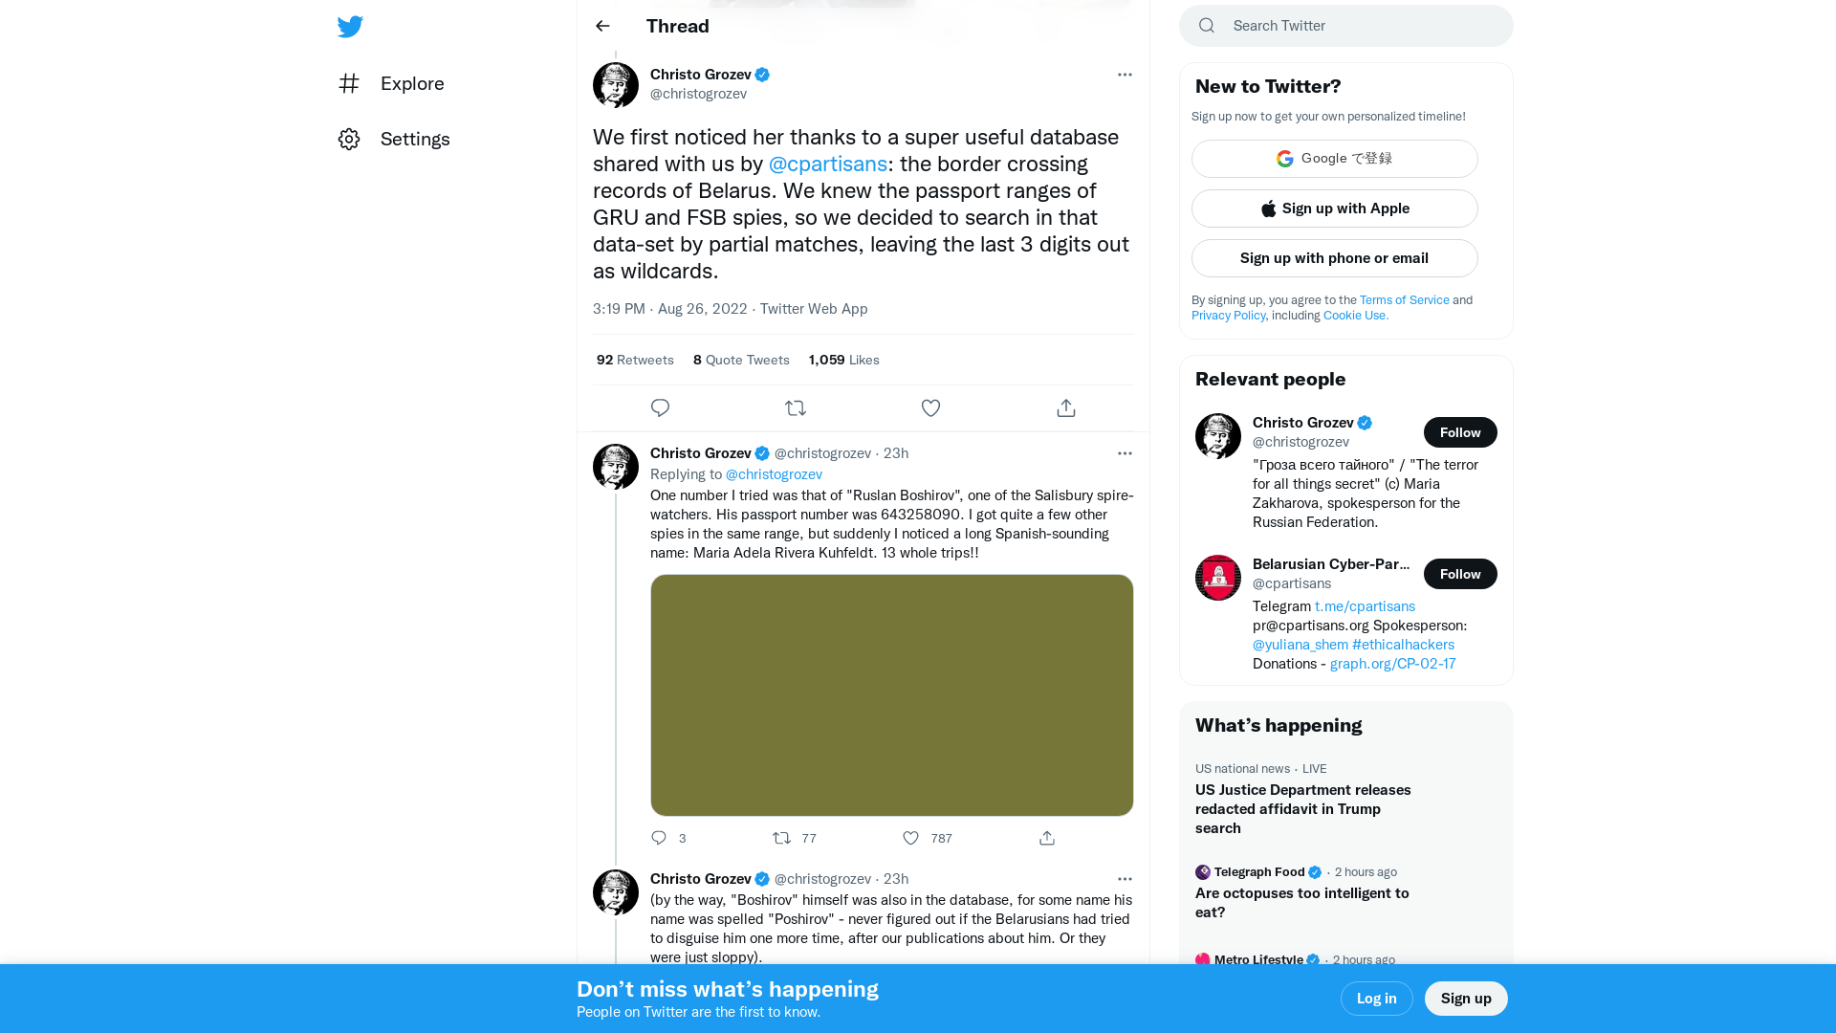Retweet the Ruslan Boshirov tweet
The width and height of the screenshot is (1836, 1033).
coord(781,838)
